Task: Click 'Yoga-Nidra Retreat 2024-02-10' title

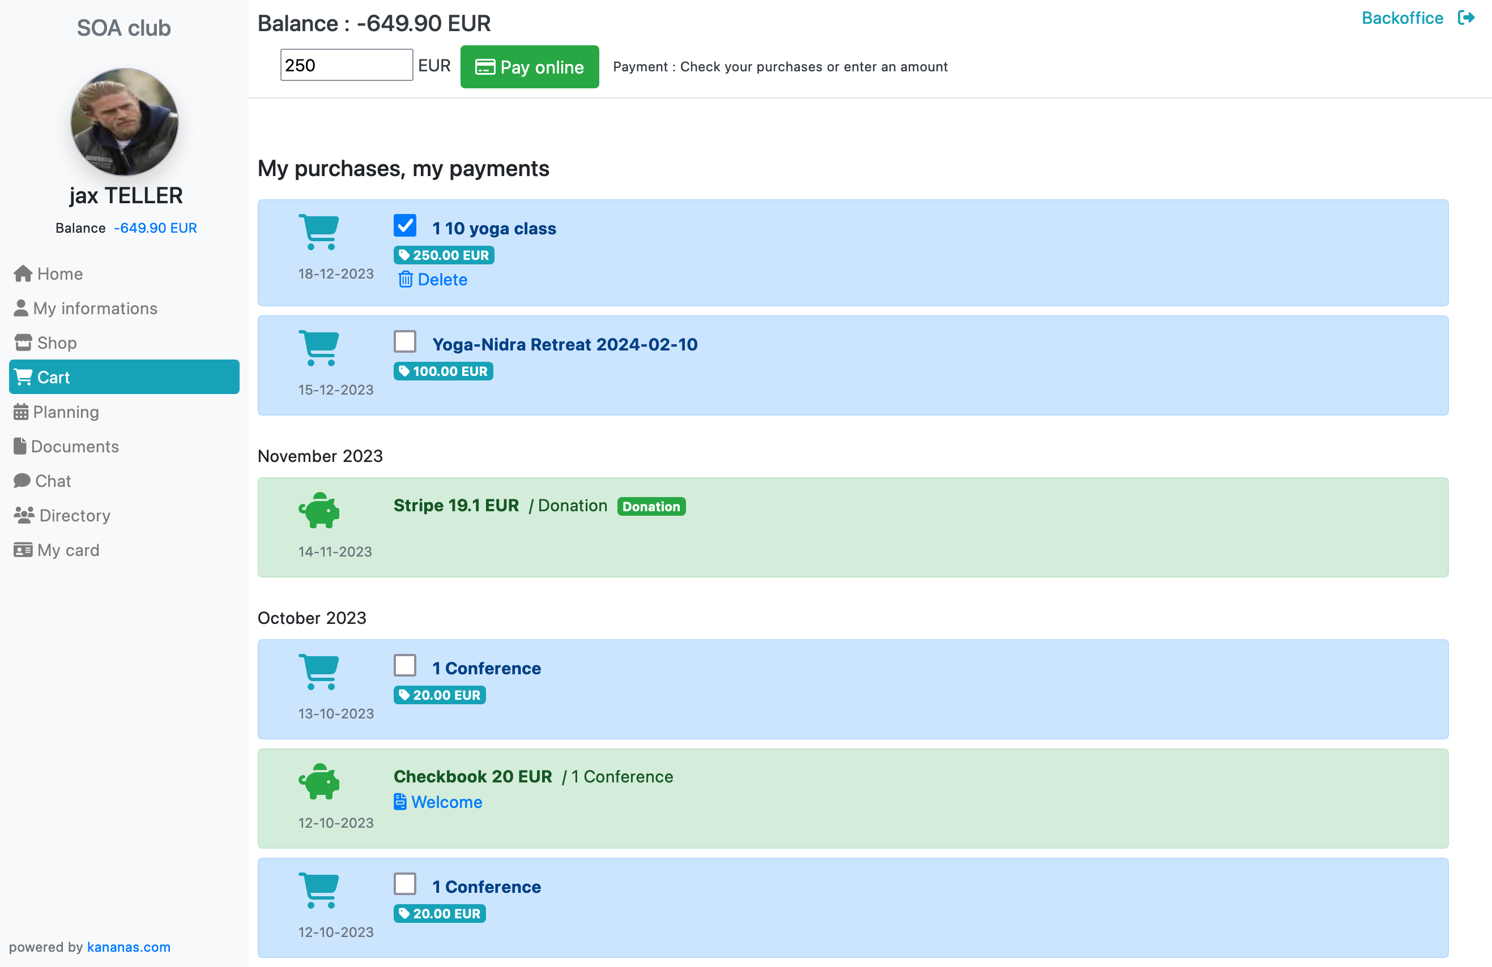Action: pyautogui.click(x=565, y=345)
